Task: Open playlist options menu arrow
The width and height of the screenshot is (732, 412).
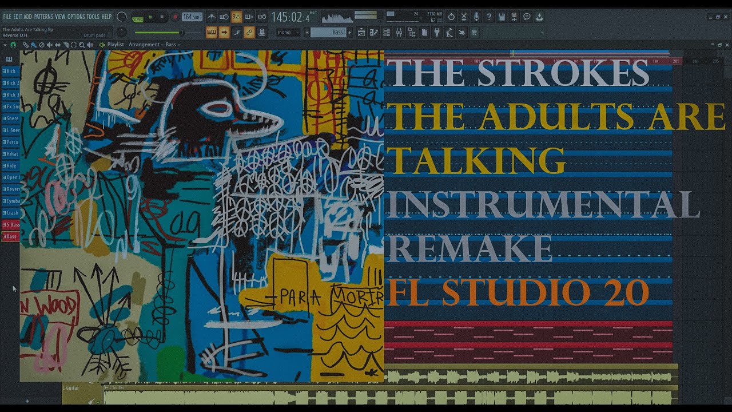Action: tap(5, 45)
